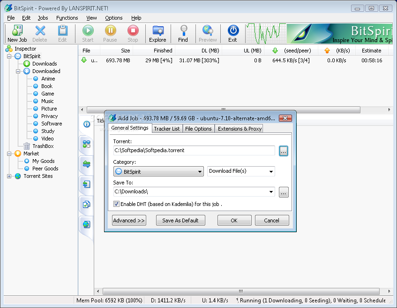Screen dimensions: 397x308
Task: Collapse the Downloaded tree node
Action: pyautogui.click(x=18, y=71)
